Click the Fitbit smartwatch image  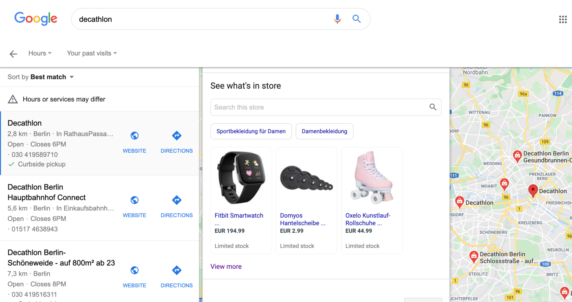(x=241, y=178)
